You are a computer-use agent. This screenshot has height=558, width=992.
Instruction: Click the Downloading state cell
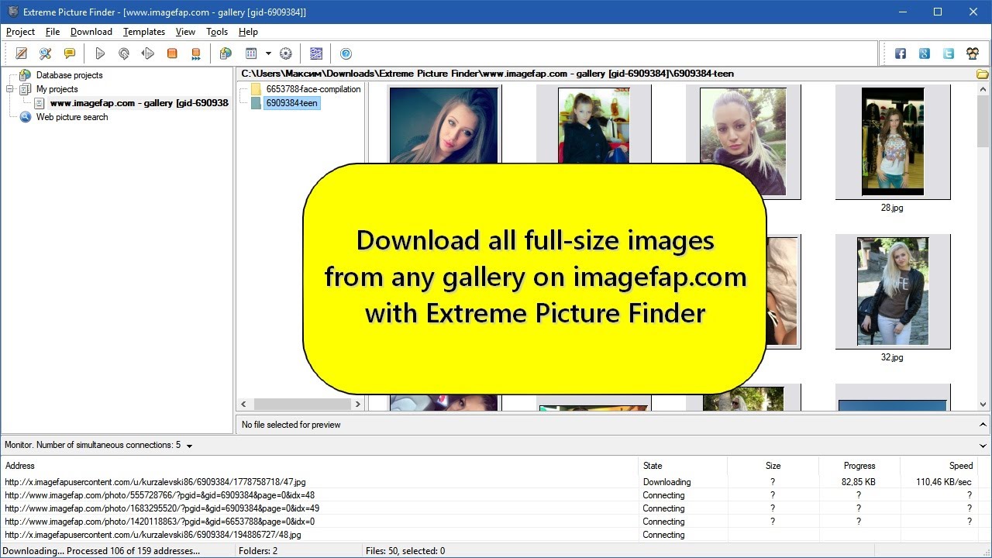point(666,482)
